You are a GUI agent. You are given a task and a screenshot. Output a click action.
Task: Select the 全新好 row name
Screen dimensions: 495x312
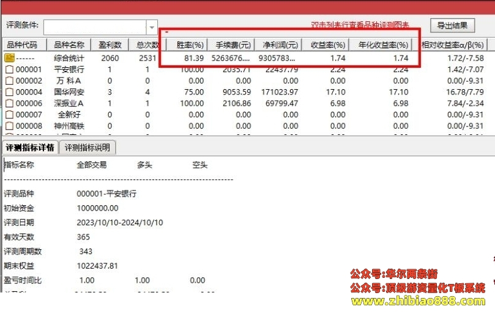(69, 115)
